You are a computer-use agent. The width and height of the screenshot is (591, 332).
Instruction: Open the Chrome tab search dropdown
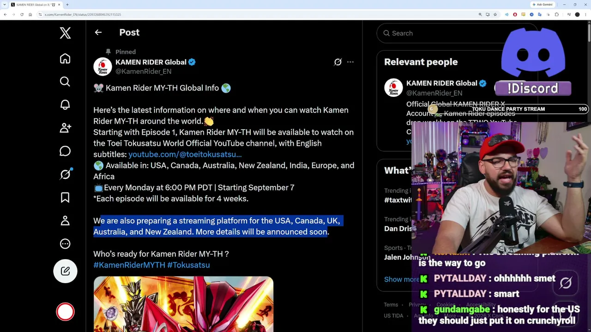(x=5, y=5)
